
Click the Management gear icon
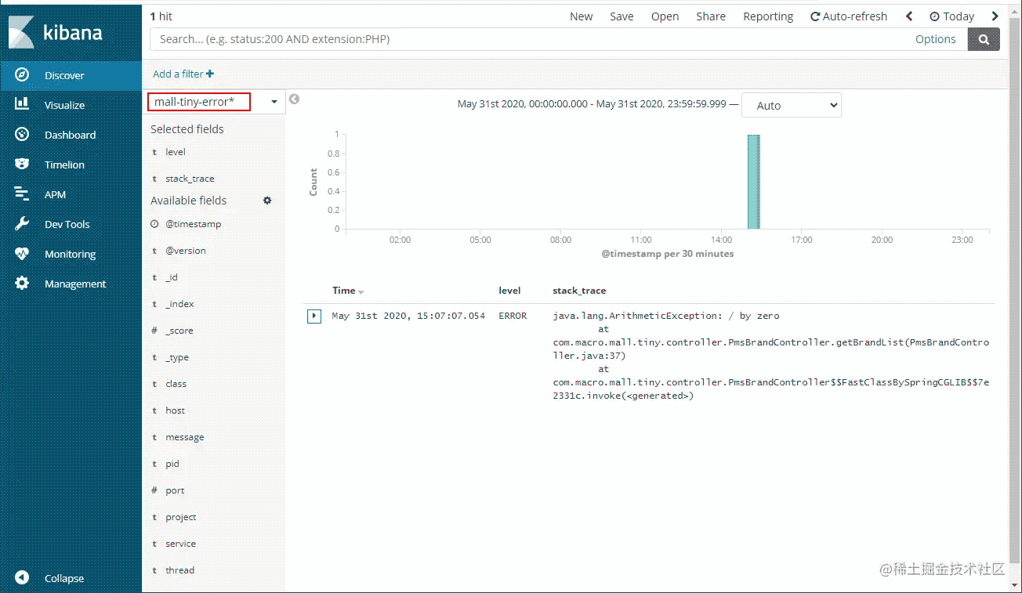22,284
